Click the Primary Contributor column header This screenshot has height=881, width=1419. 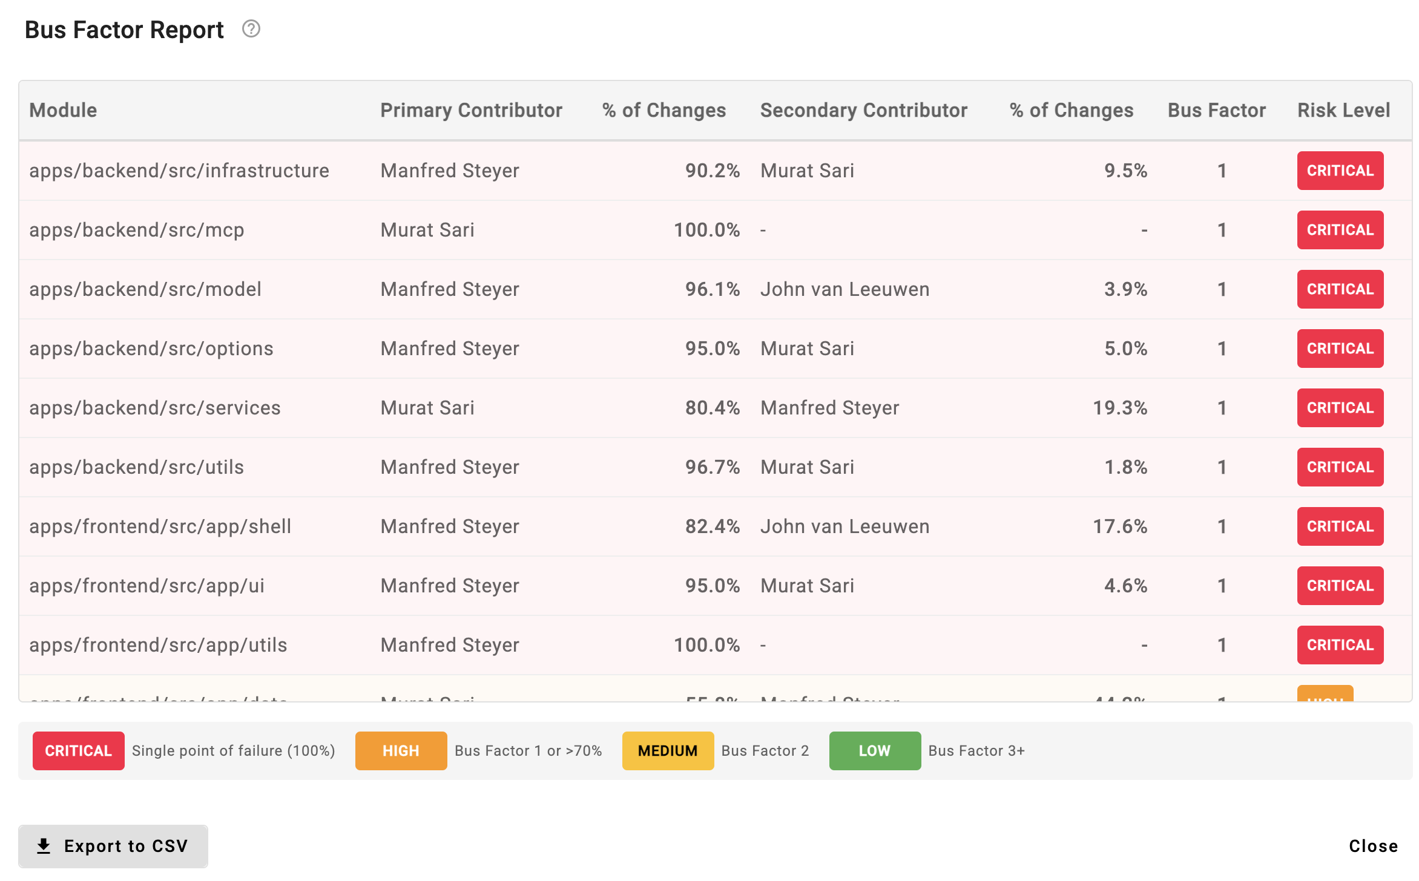(x=471, y=110)
